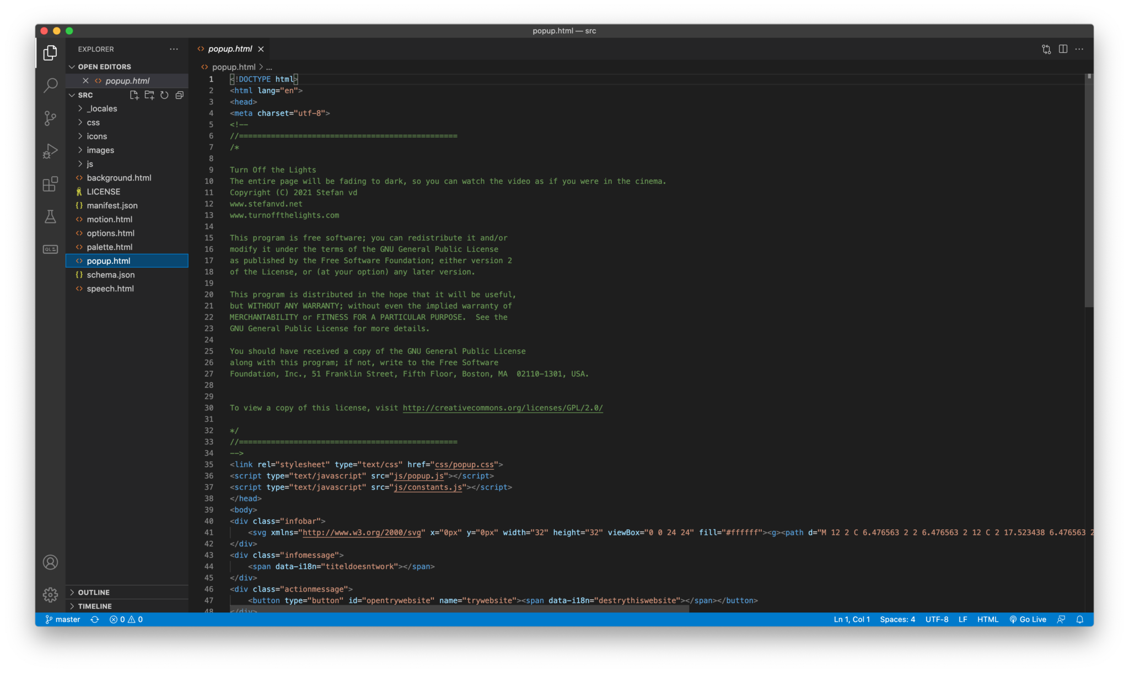Open the Source Control view

click(x=50, y=118)
